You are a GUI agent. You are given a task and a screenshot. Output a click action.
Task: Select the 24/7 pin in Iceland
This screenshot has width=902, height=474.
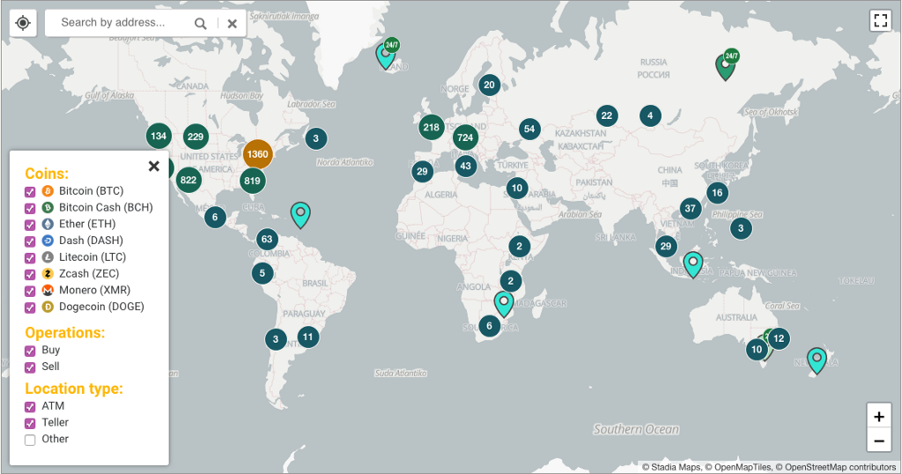click(386, 55)
